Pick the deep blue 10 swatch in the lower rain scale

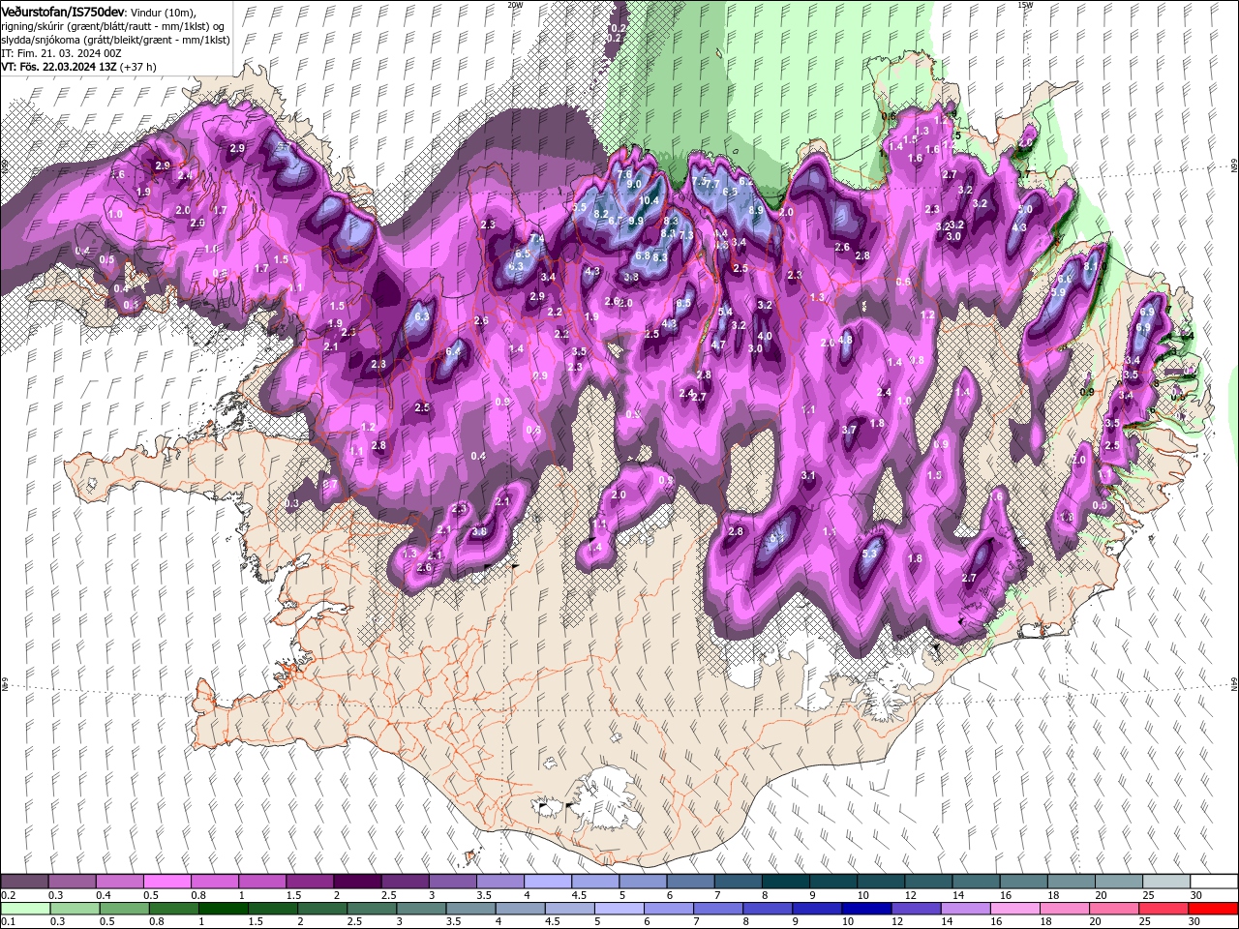866,909
